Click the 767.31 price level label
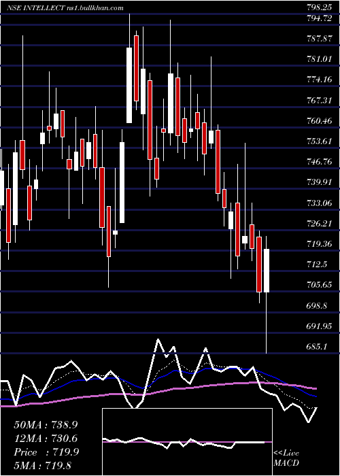Image resolution: width=340 pixels, height=476 pixels. click(x=319, y=100)
